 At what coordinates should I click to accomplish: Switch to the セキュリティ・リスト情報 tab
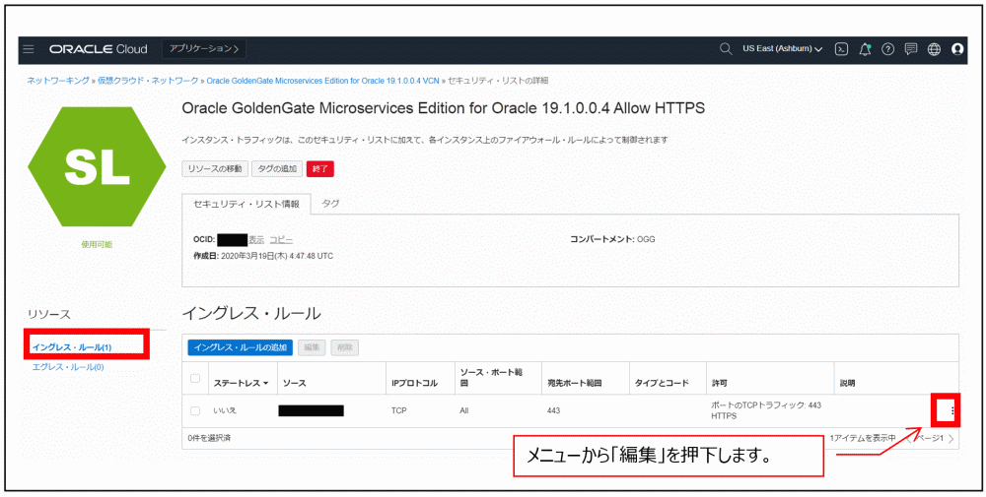coord(246,204)
